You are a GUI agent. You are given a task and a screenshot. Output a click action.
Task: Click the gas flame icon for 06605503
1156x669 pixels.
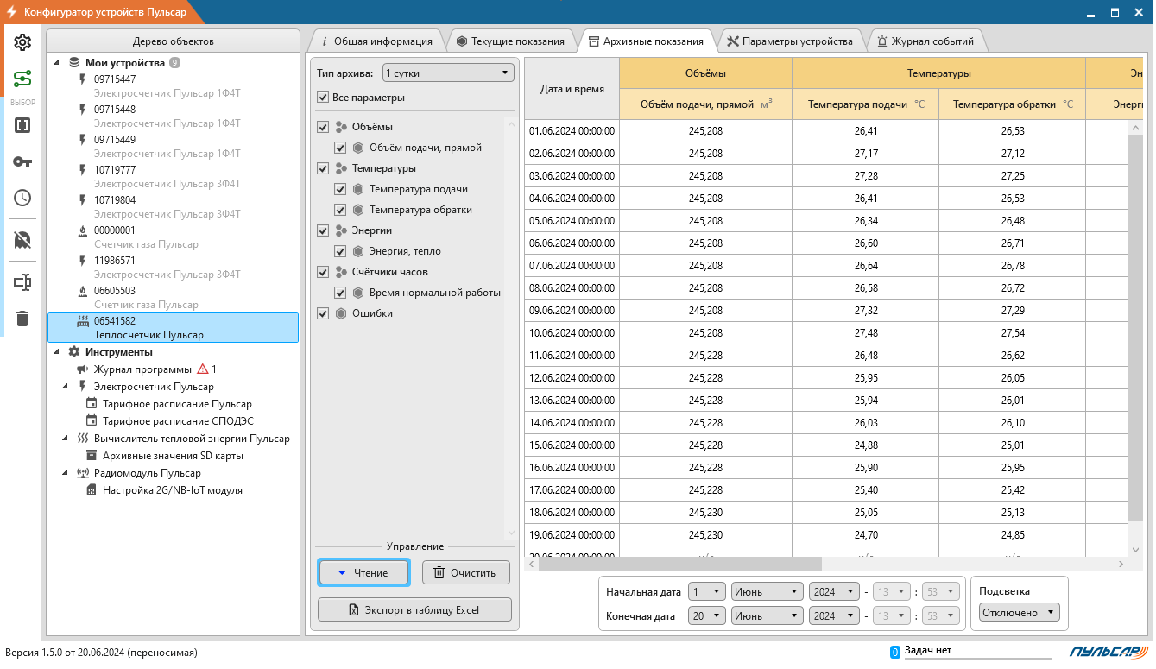[x=83, y=291]
